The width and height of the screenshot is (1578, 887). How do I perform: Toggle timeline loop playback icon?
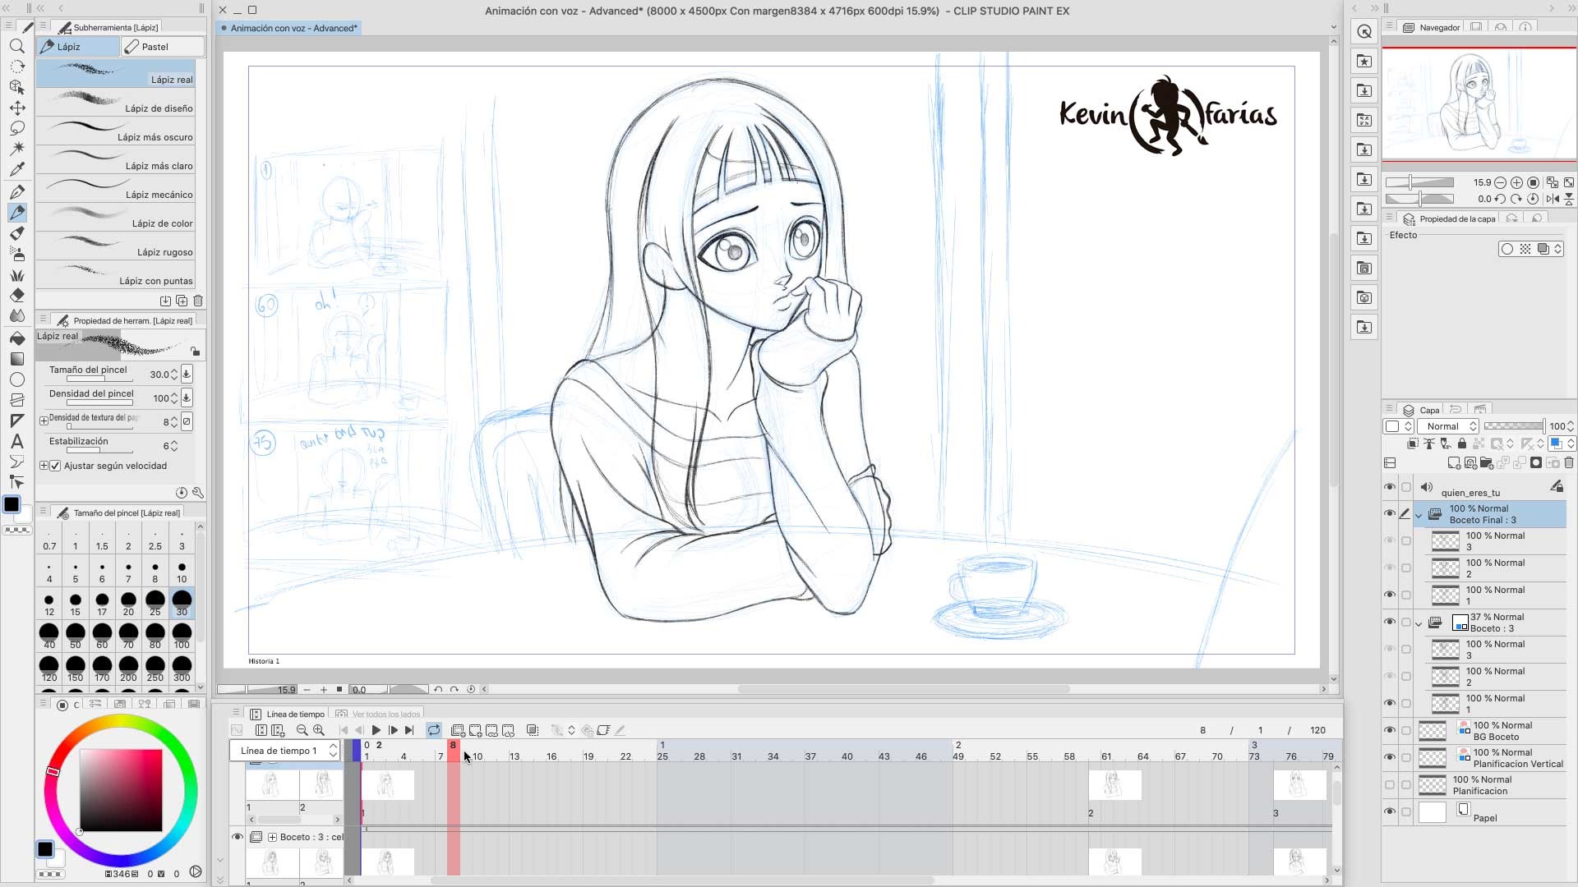(434, 730)
